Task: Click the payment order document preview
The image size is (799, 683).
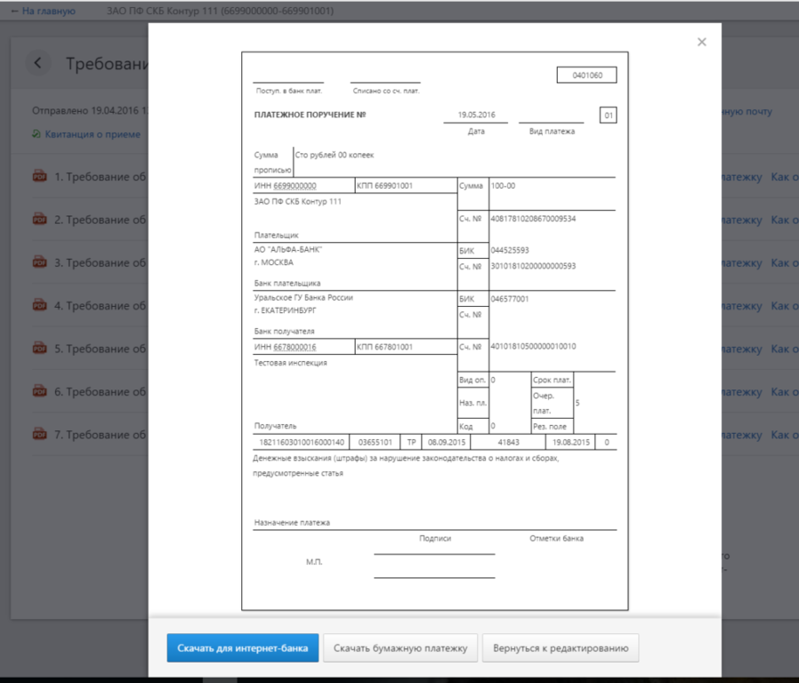Action: click(434, 331)
